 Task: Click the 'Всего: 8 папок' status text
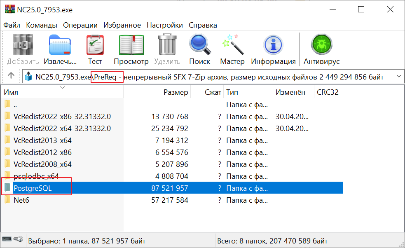[x=272, y=241]
